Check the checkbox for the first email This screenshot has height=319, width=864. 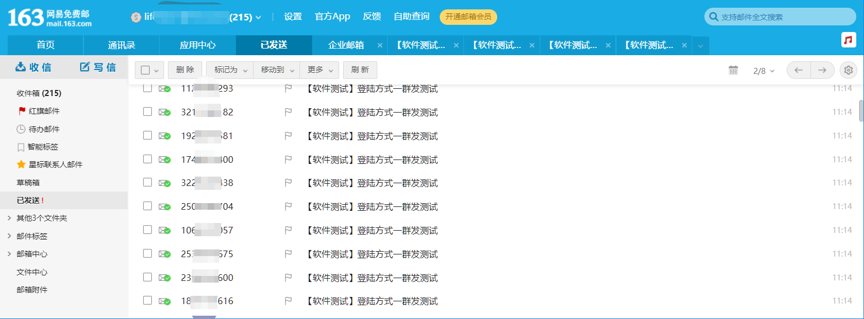pyautogui.click(x=147, y=88)
